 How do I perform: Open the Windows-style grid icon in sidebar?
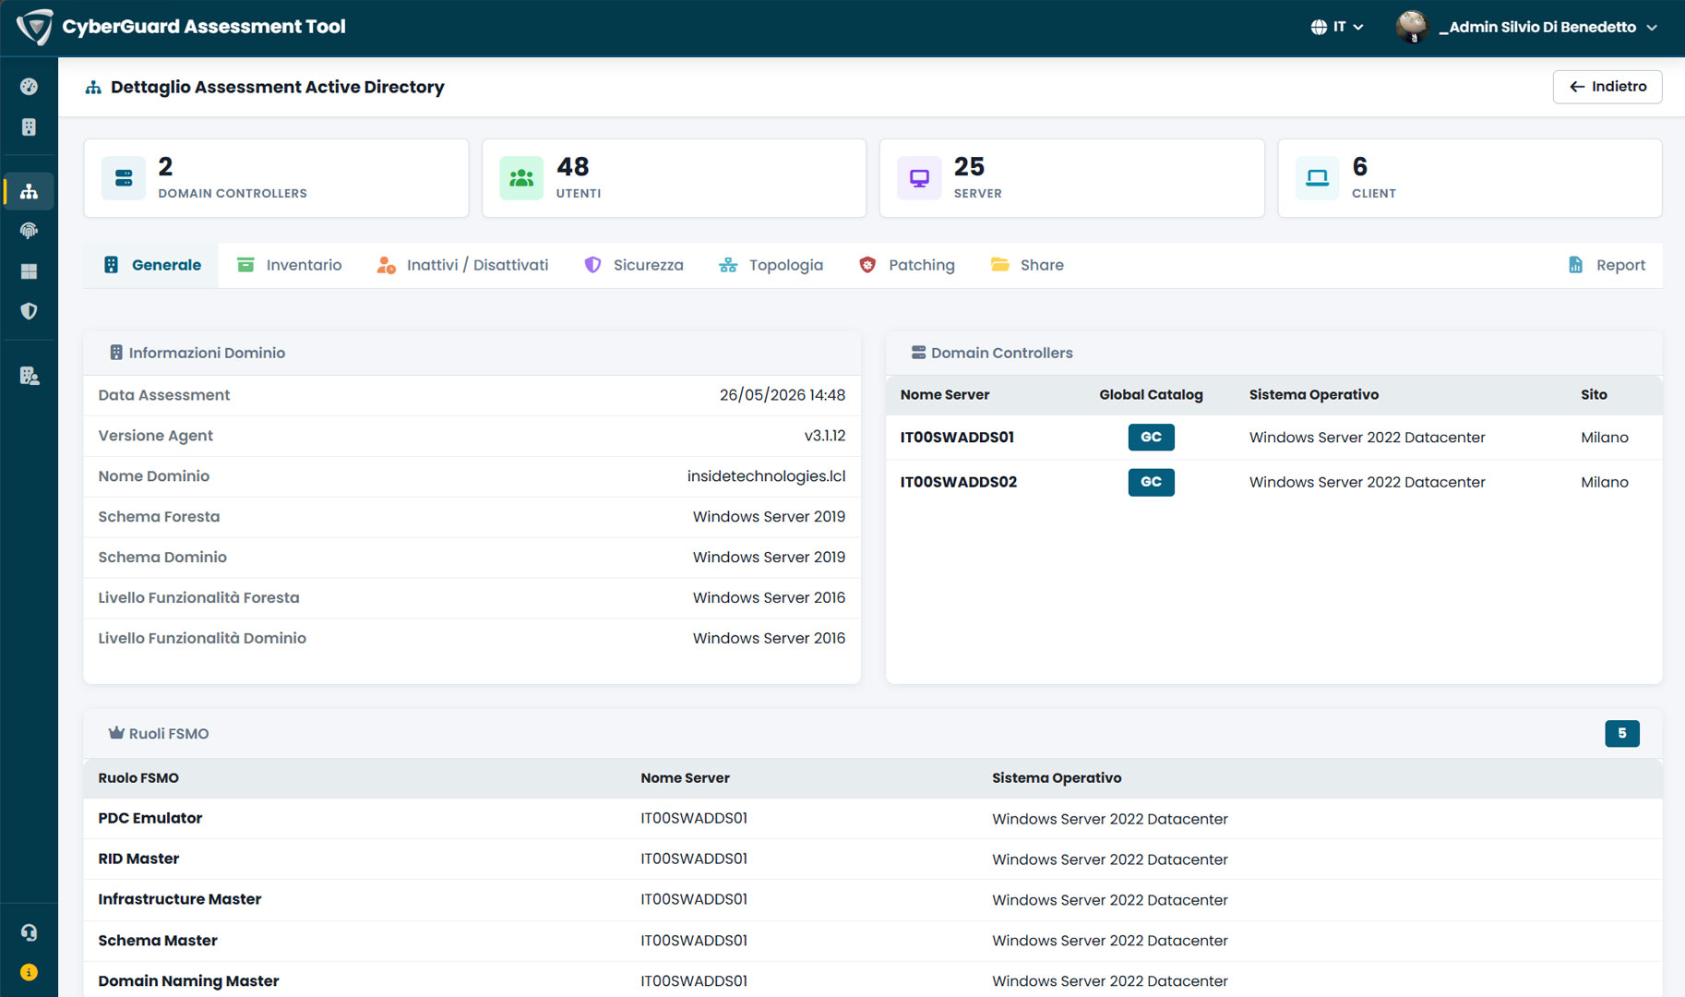tap(29, 271)
